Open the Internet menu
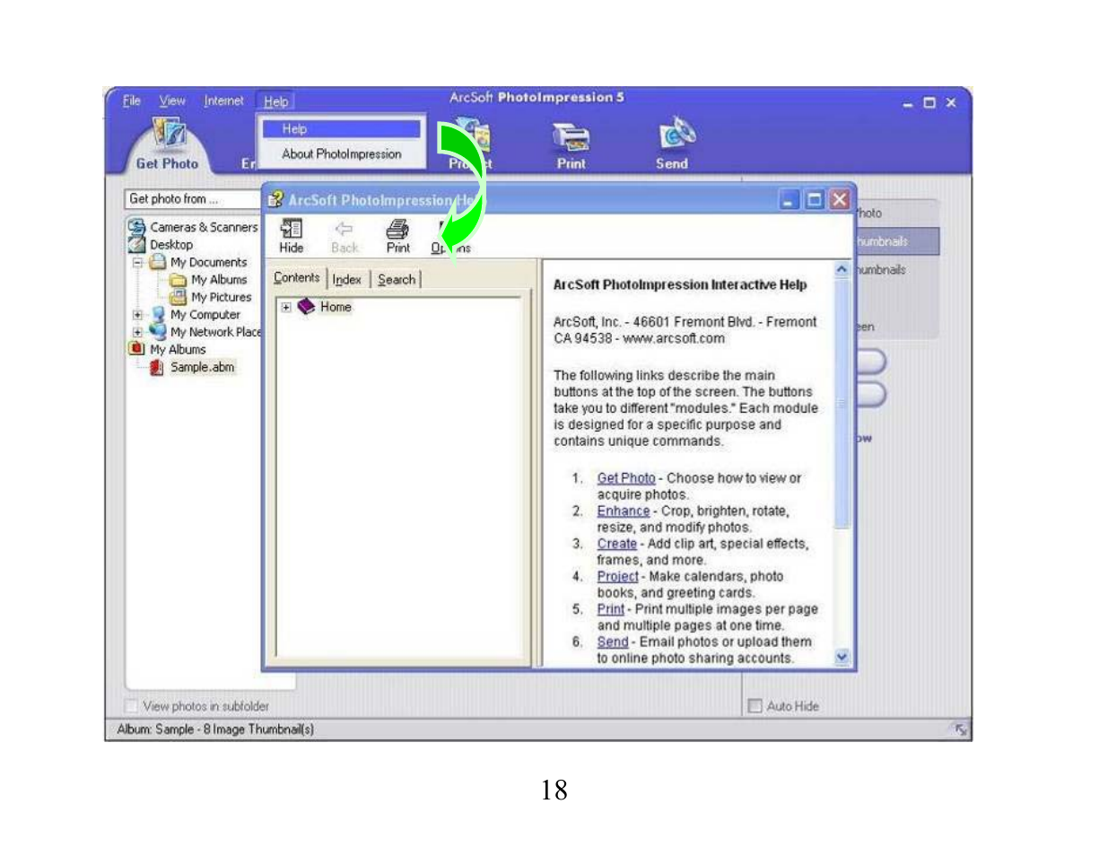The image size is (1108, 856). 223,100
